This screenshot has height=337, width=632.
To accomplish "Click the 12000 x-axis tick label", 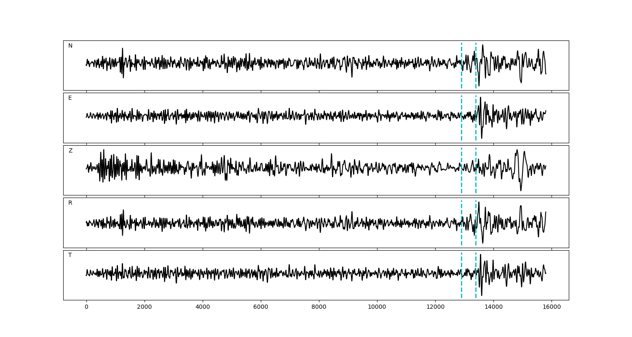I will tap(435, 308).
